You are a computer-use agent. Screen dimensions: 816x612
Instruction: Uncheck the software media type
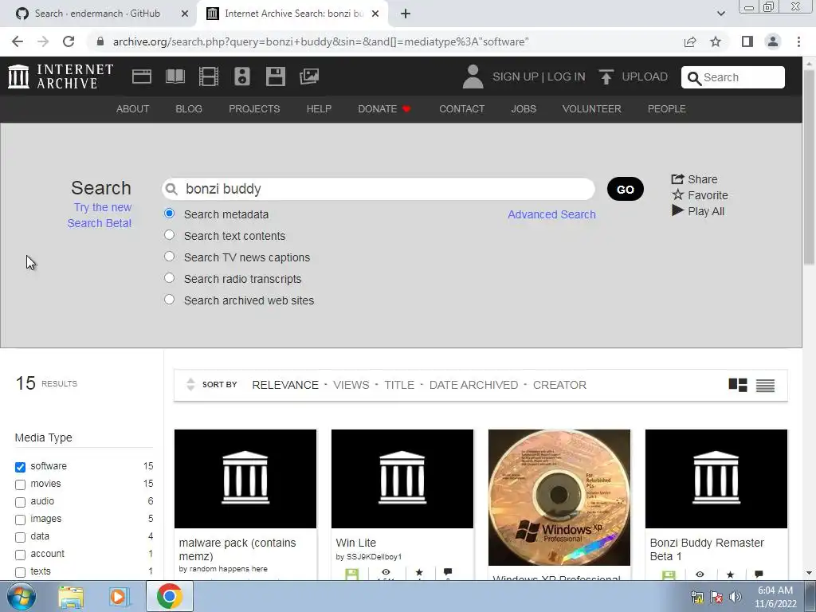[x=20, y=467]
